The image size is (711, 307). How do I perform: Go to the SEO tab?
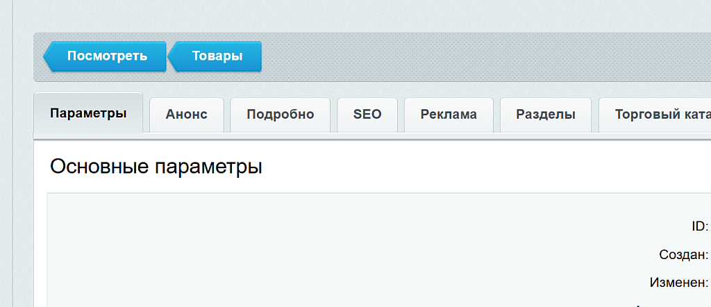point(367,115)
